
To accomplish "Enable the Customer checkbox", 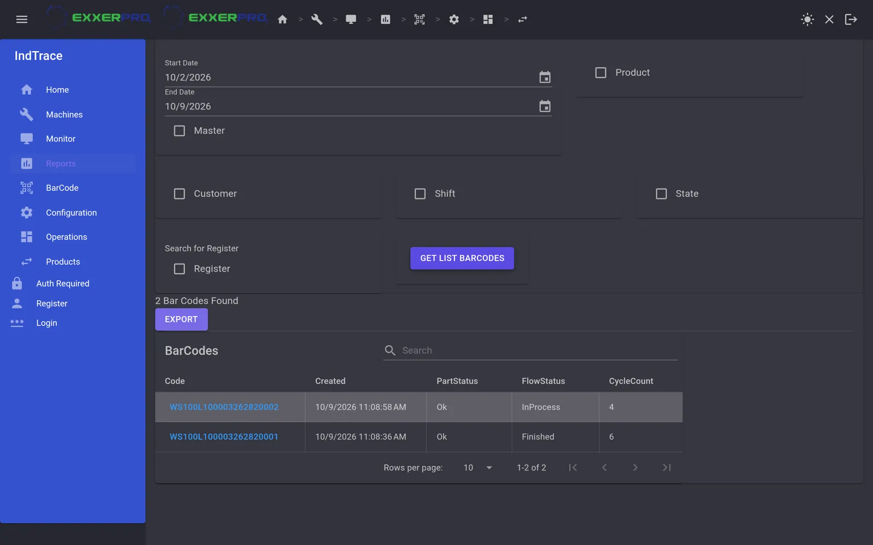I will pyautogui.click(x=180, y=193).
